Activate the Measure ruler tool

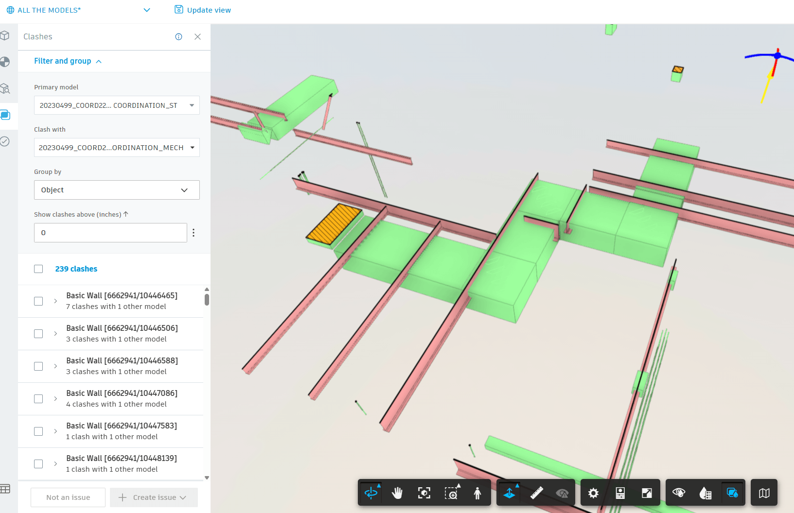pyautogui.click(x=536, y=493)
